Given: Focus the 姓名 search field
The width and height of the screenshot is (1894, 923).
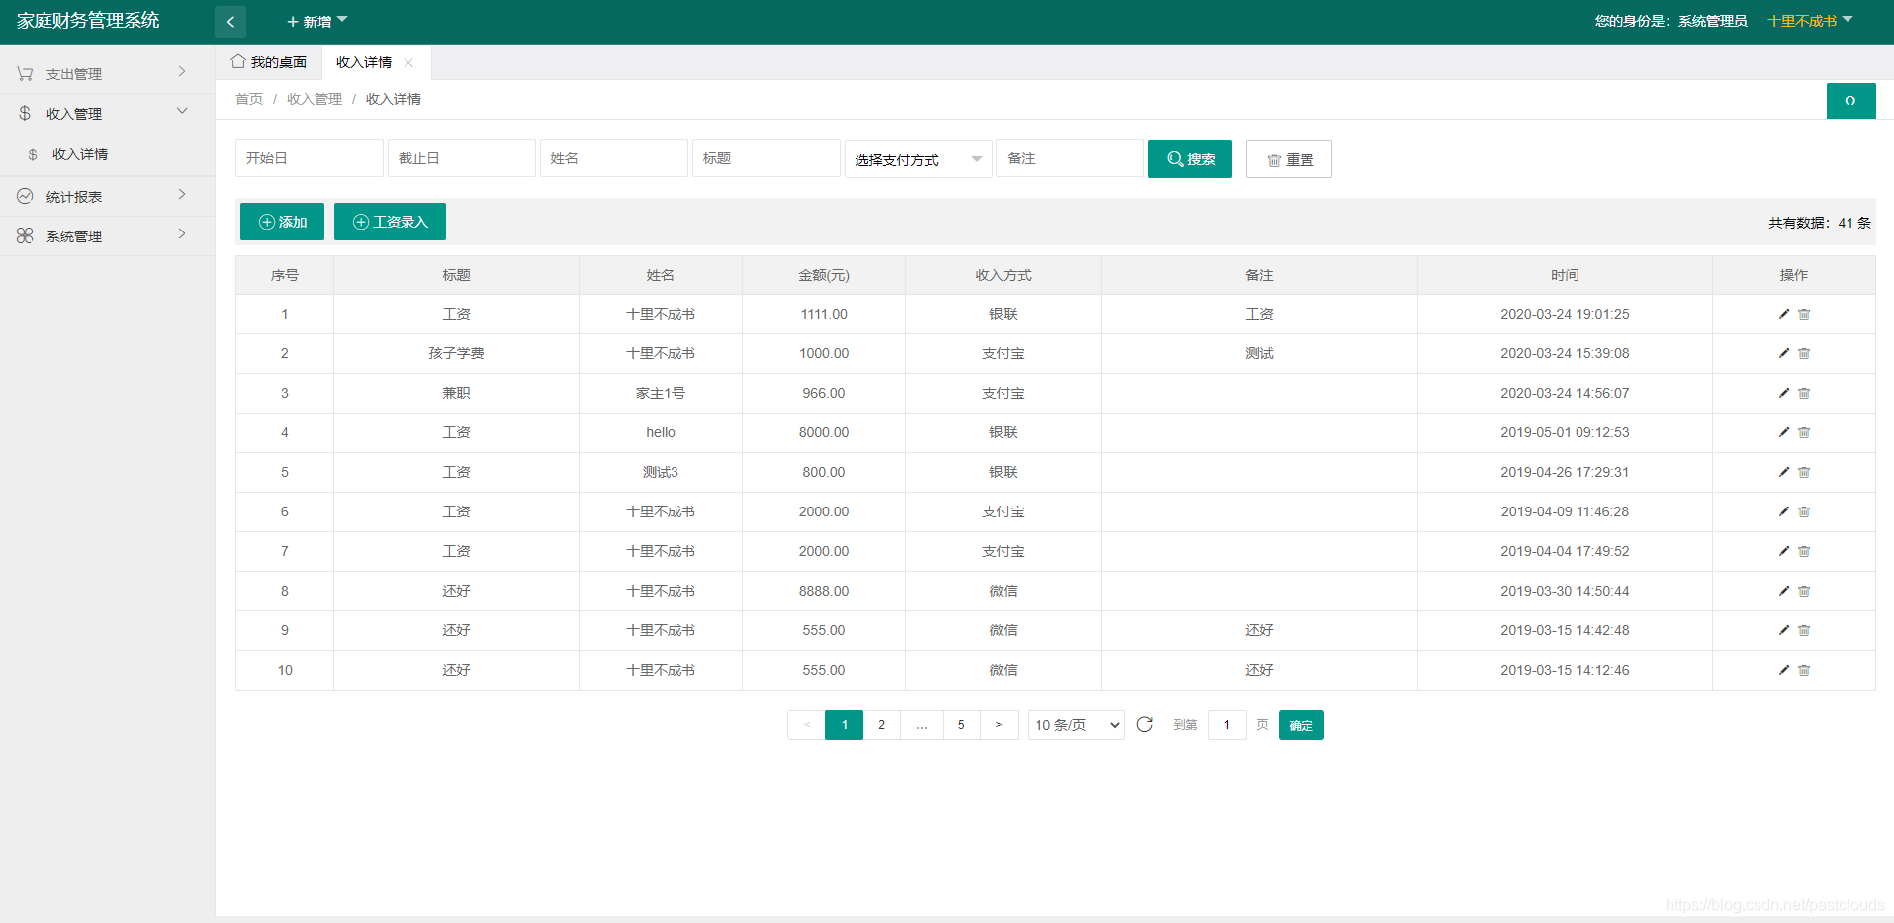Looking at the screenshot, I should pyautogui.click(x=614, y=158).
